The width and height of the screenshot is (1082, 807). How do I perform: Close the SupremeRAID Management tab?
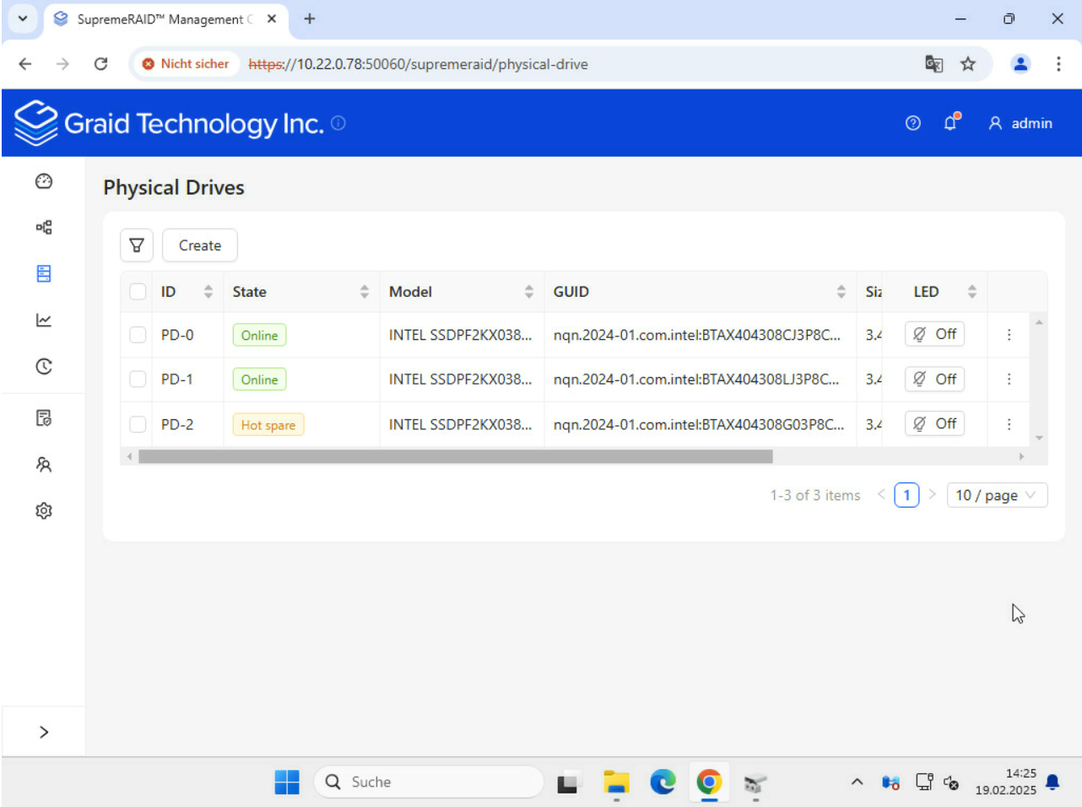[272, 19]
